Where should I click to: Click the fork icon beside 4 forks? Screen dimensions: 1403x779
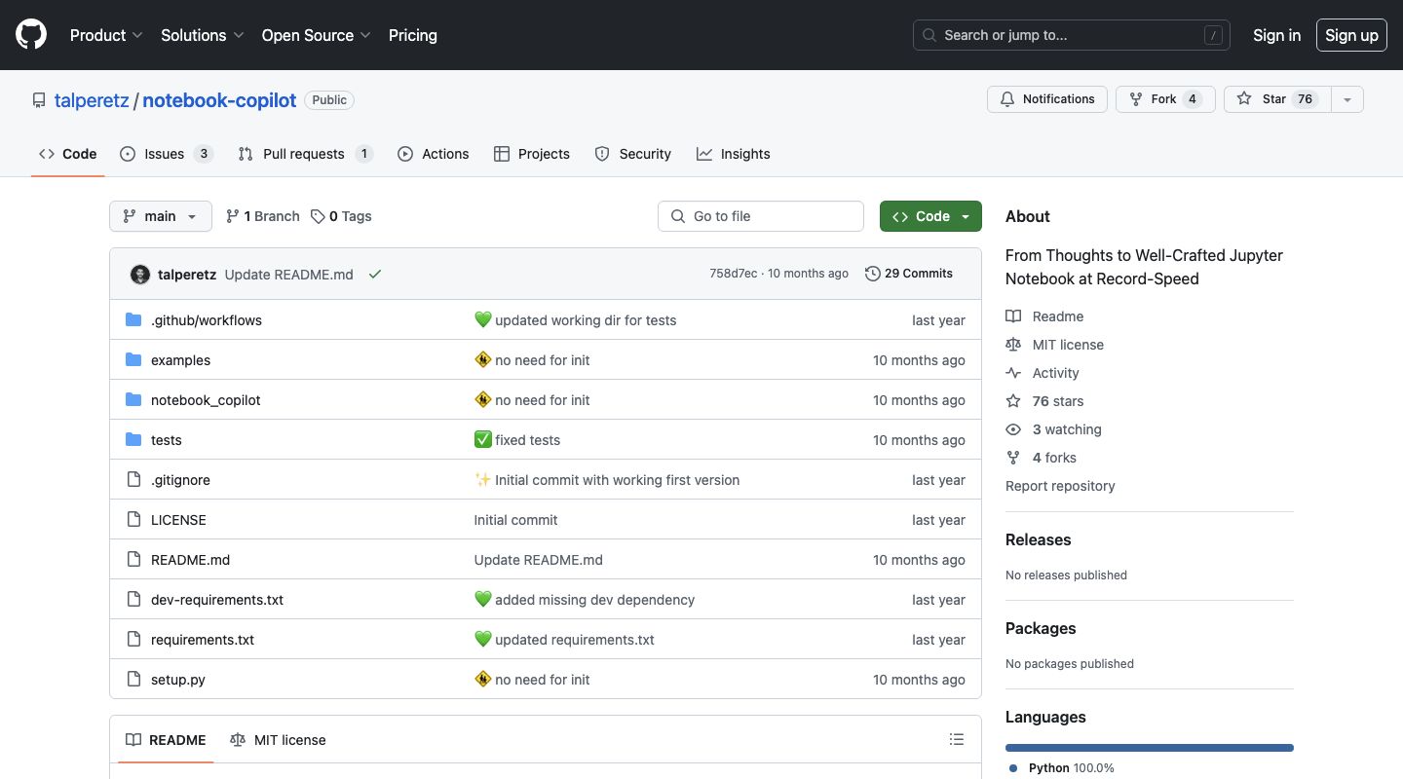(x=1013, y=458)
